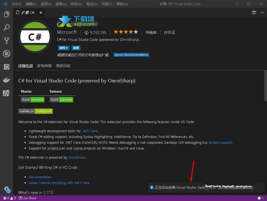Click the VS Code logo in title bar

(x=5, y=4)
